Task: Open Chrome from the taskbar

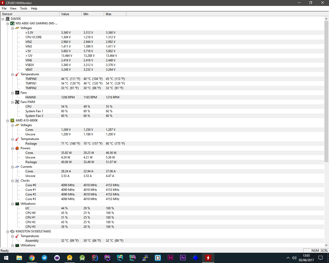Action: pos(32,258)
